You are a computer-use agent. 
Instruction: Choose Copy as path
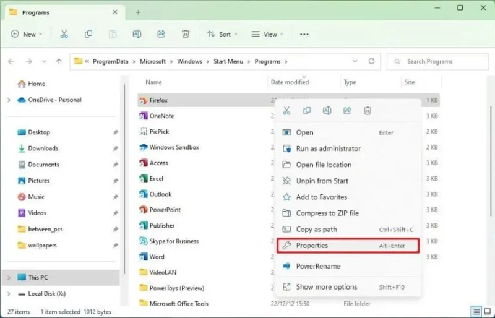[x=348, y=230]
